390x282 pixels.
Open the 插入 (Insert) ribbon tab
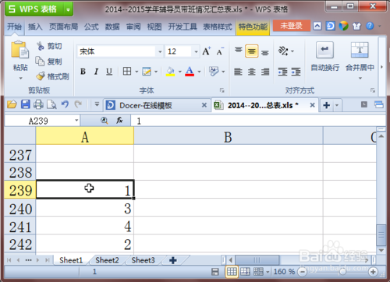(35, 26)
